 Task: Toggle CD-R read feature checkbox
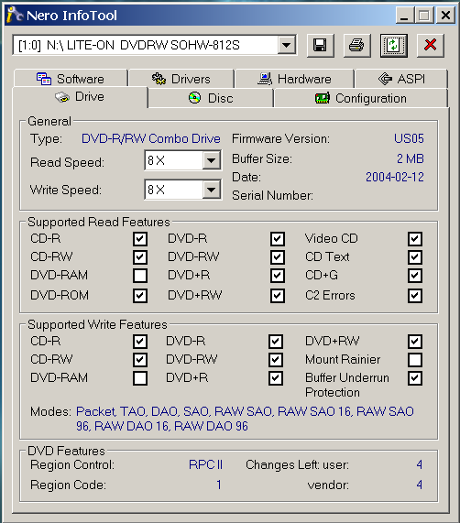[140, 239]
